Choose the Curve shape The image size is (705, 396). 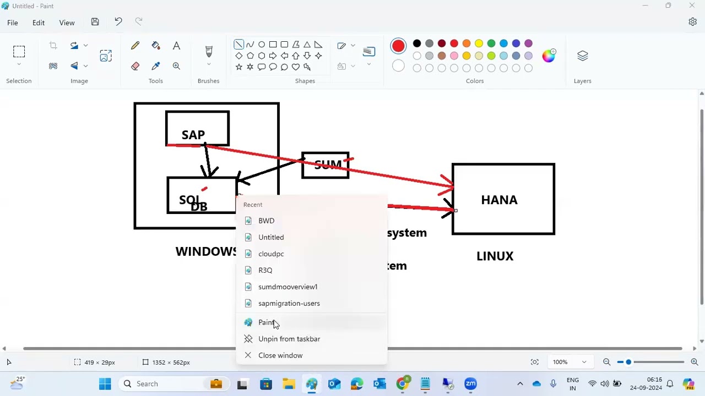(x=250, y=45)
